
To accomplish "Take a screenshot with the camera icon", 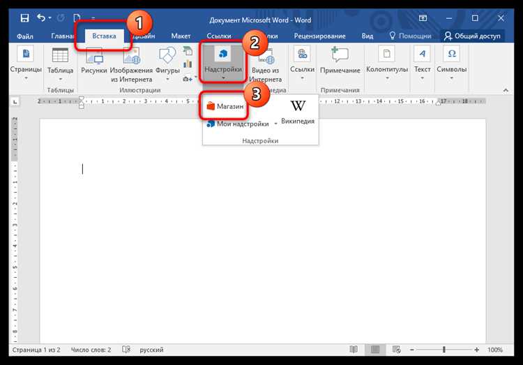I will point(188,79).
